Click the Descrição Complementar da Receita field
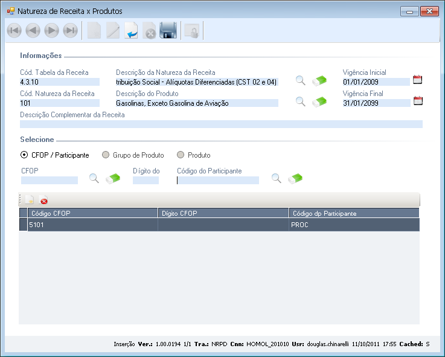The height and width of the screenshot is (357, 445). point(221,124)
